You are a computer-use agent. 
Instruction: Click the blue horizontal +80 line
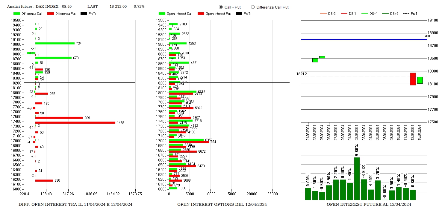[x=364, y=39]
